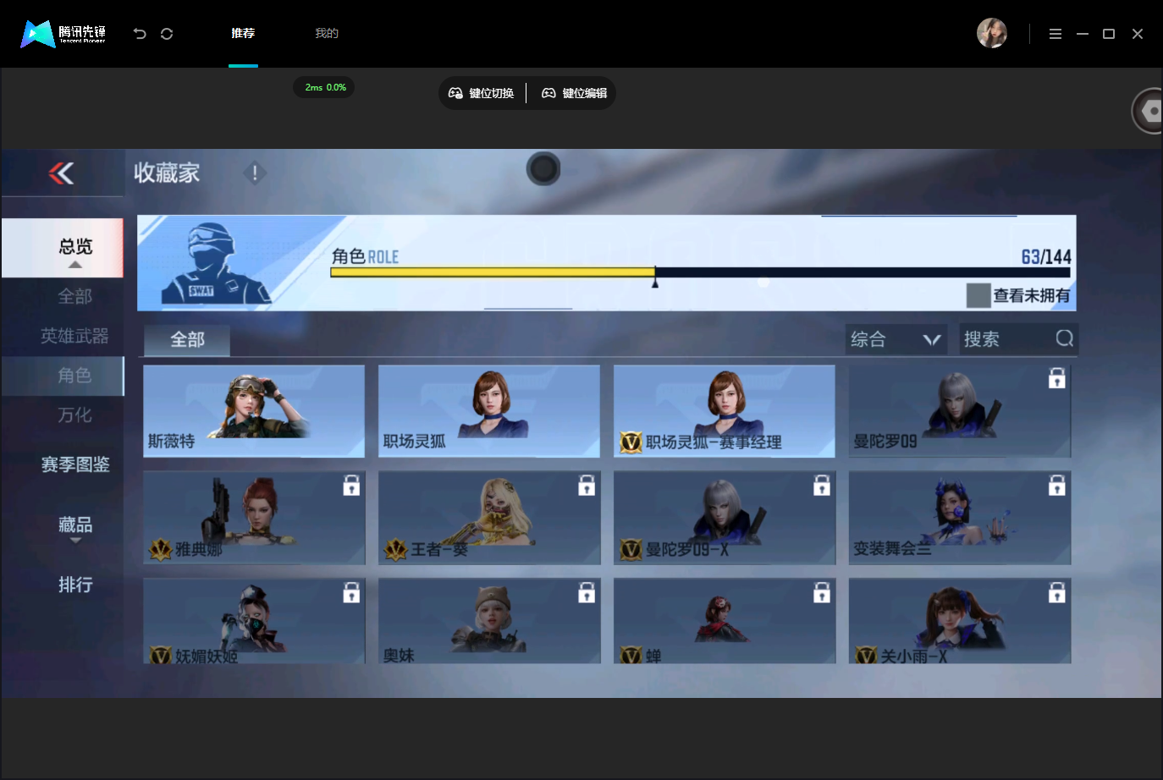Open the 关小雨-X character card
The height and width of the screenshot is (780, 1163).
(960, 621)
